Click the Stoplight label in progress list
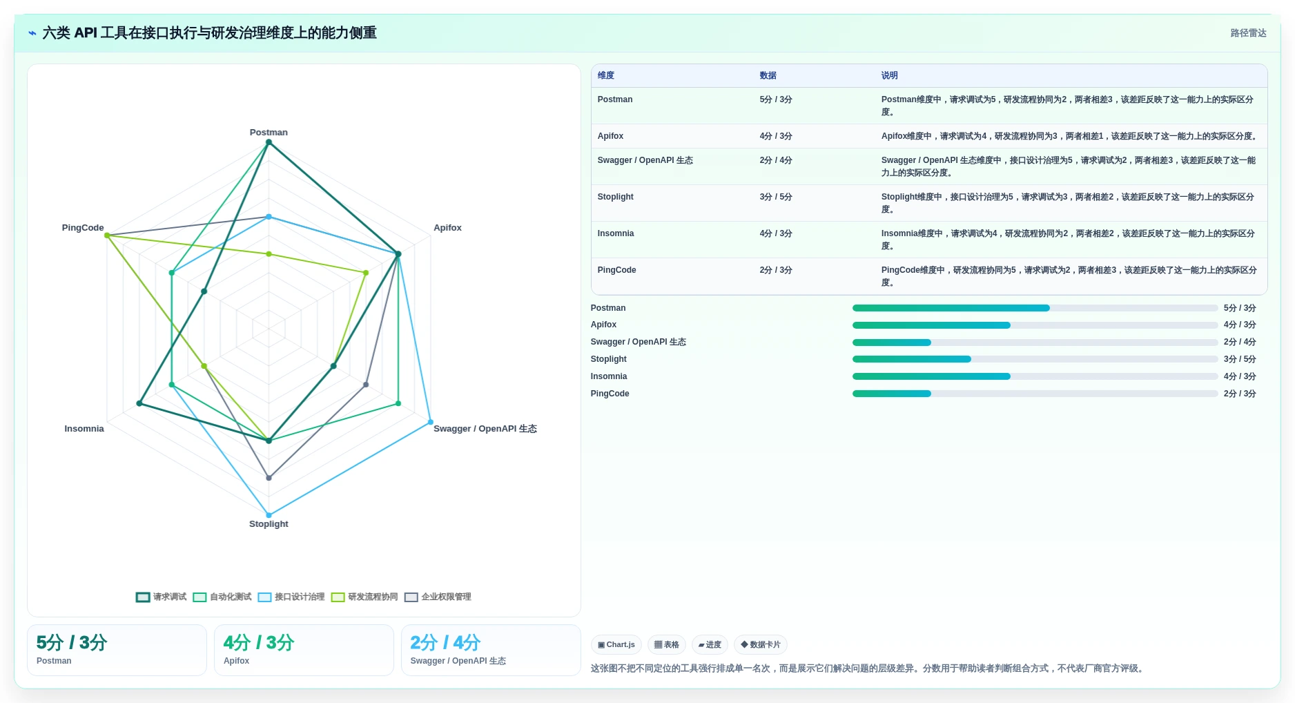 (x=609, y=359)
